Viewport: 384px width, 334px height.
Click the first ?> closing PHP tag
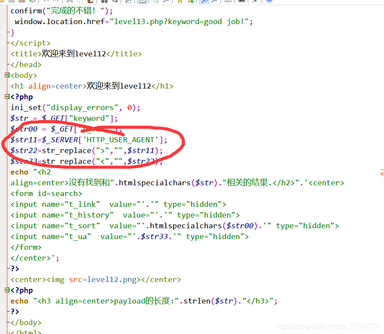(15, 269)
